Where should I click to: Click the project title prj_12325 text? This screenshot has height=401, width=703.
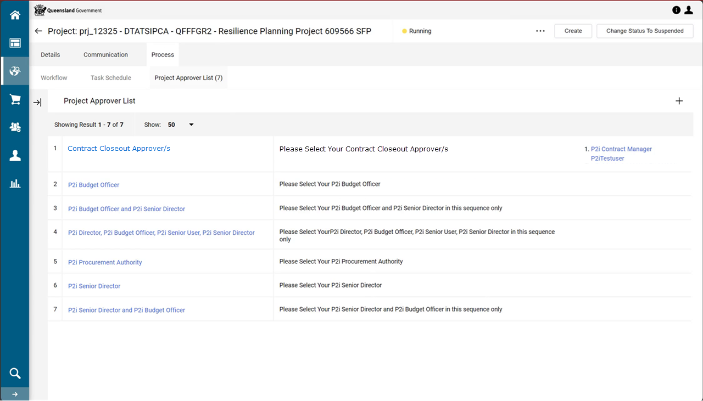209,31
